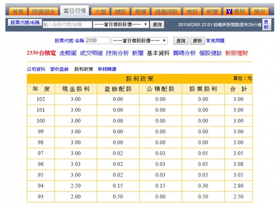This screenshot has width=280, height=206.
Task: Go to the 新聞 tab in top navigation
Action: pos(212,12)
